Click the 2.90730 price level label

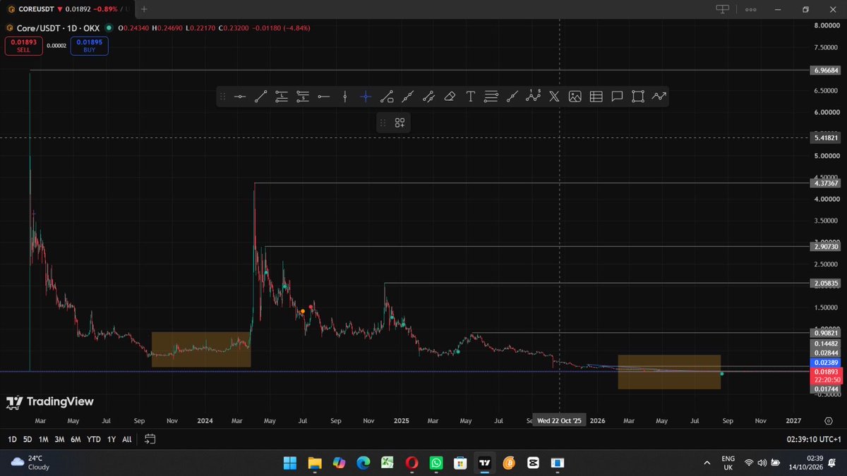[825, 247]
